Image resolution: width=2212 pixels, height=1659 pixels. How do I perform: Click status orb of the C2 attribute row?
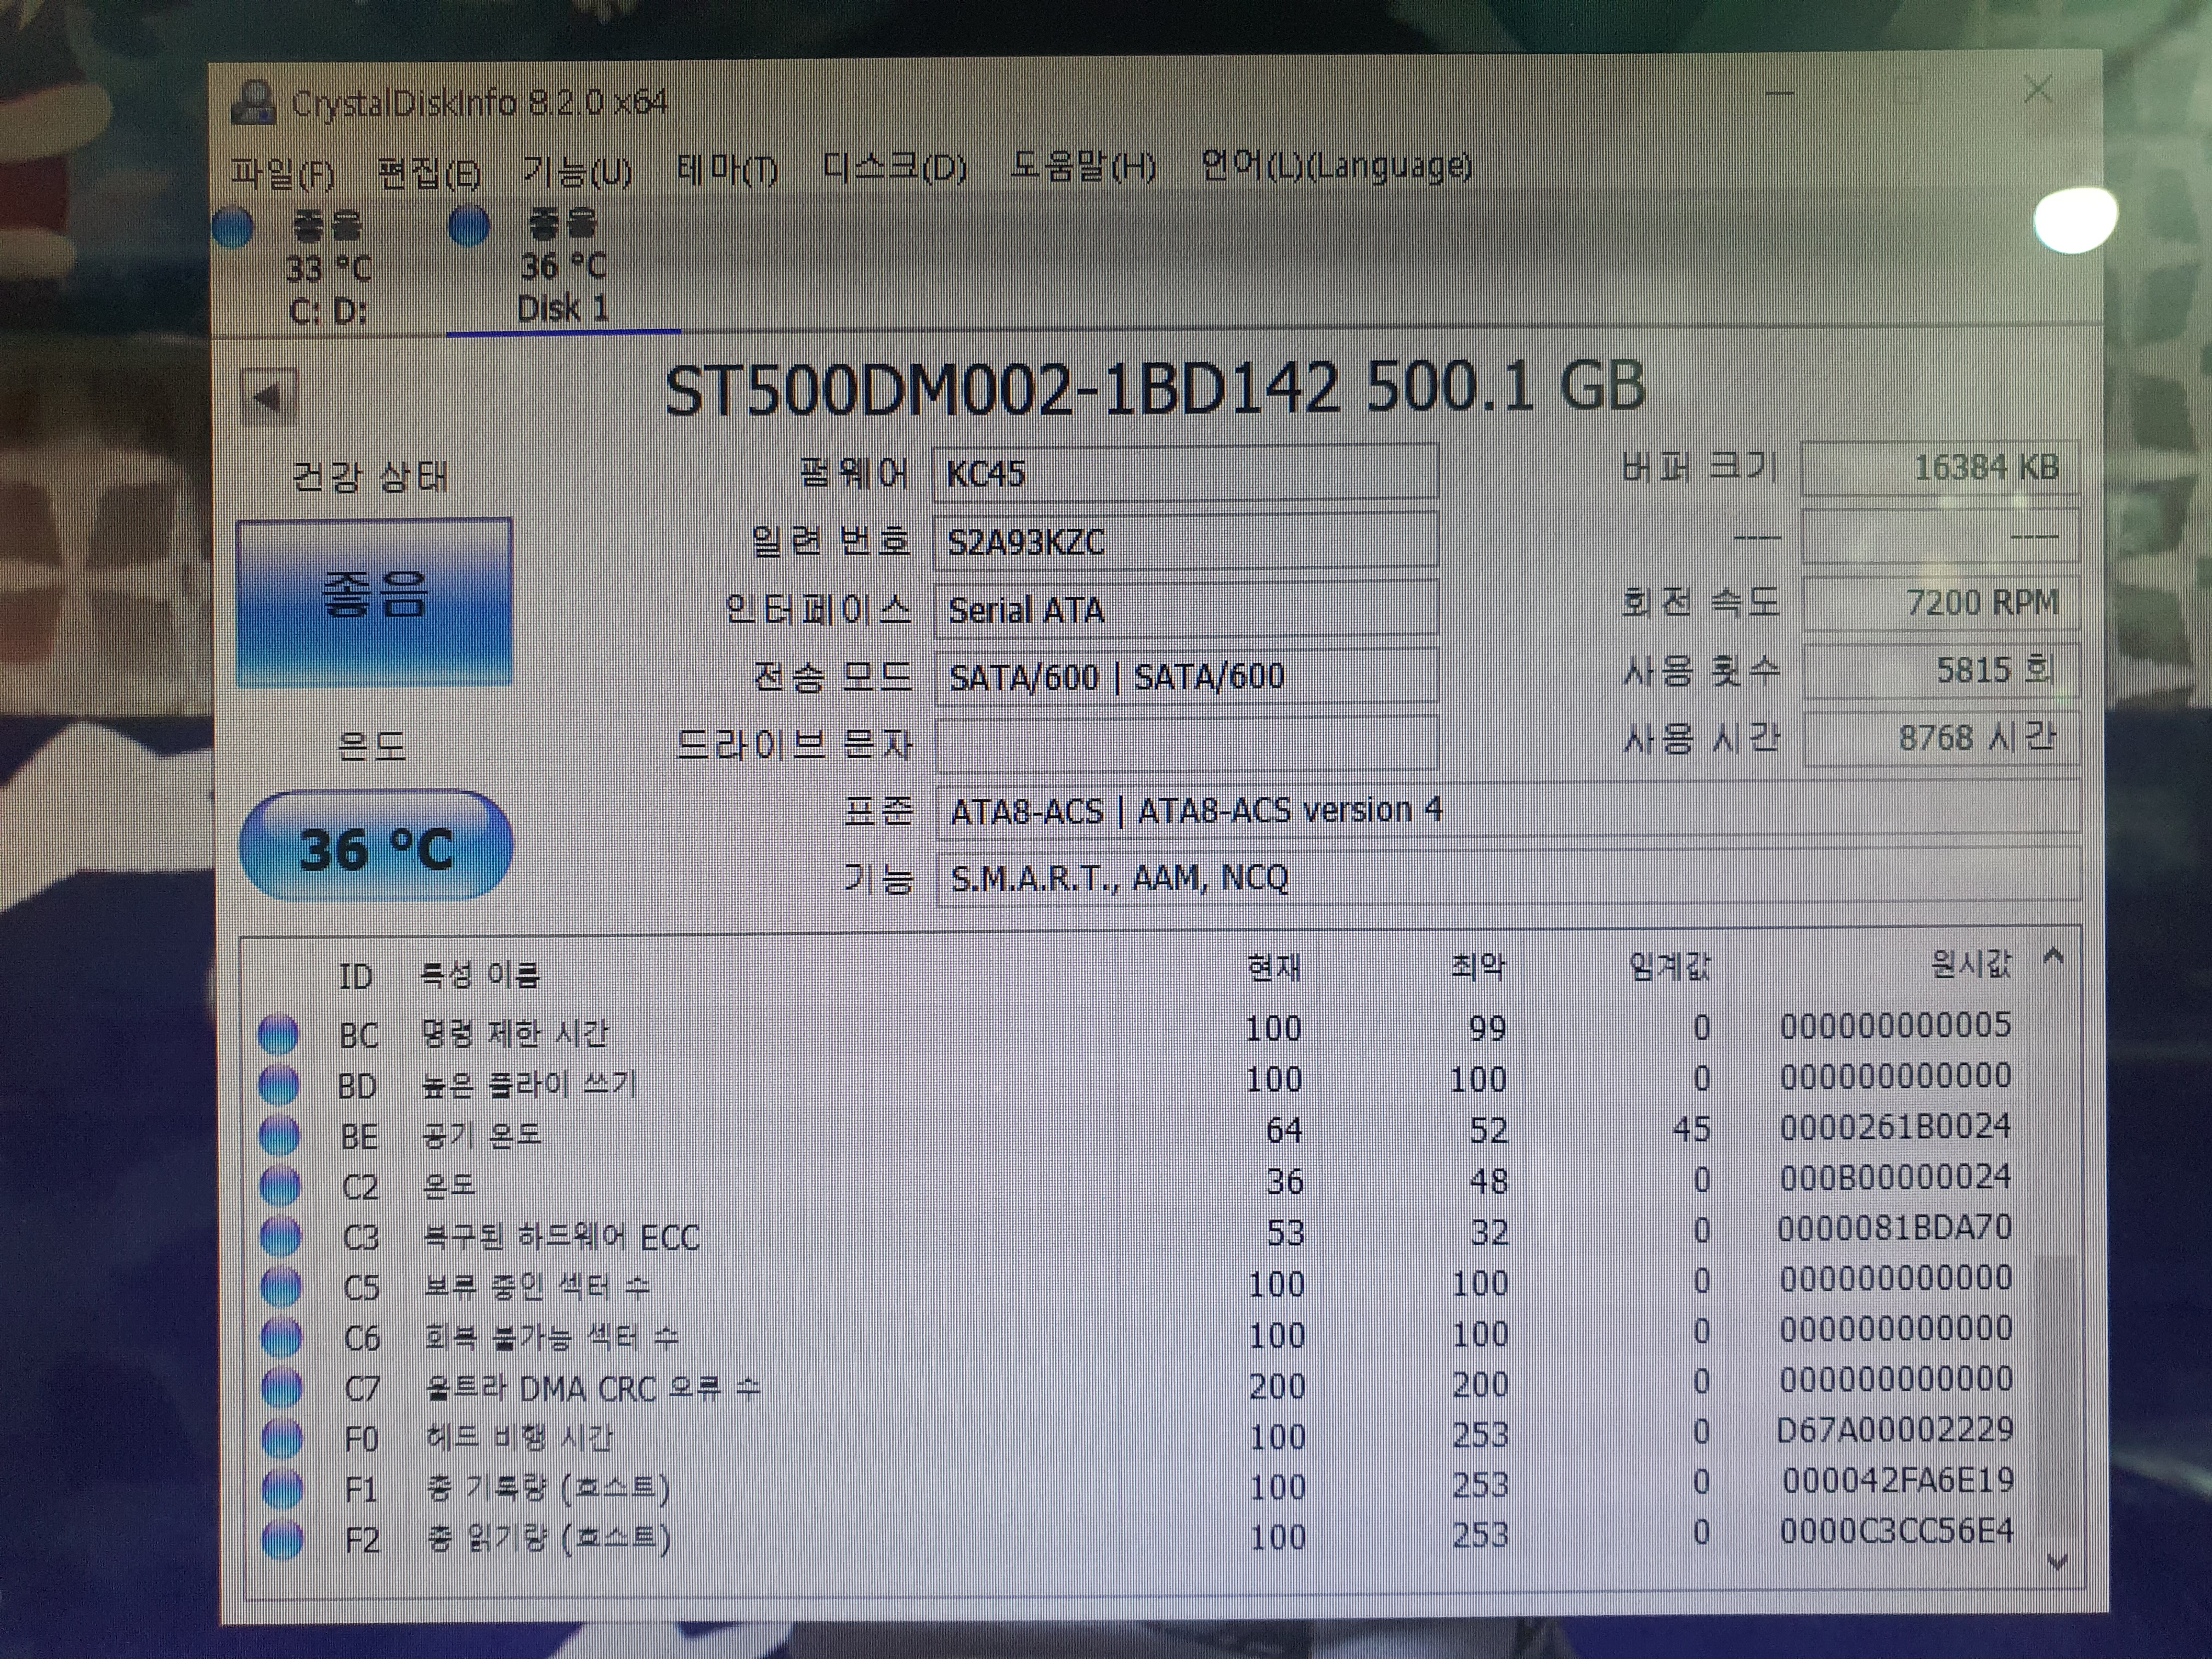pyautogui.click(x=280, y=1186)
